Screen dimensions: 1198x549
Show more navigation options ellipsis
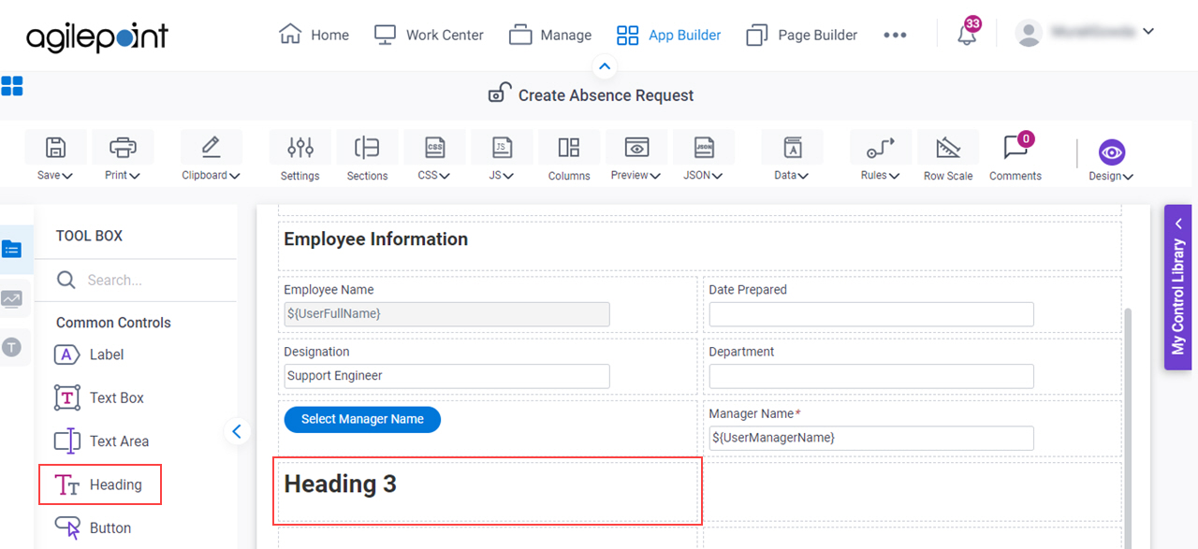[x=895, y=35]
